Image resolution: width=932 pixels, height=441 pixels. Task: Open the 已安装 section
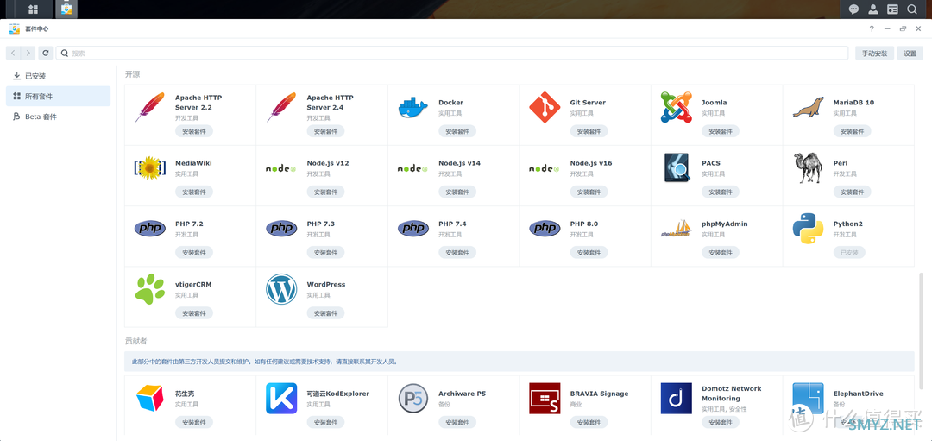59,76
